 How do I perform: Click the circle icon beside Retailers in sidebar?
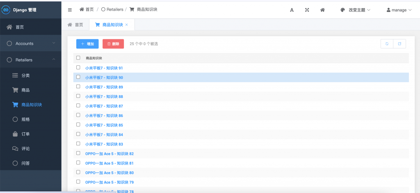click(x=9, y=60)
